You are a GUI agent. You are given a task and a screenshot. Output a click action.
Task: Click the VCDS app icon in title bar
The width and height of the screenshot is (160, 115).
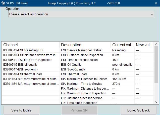pyautogui.click(x=3, y=3)
